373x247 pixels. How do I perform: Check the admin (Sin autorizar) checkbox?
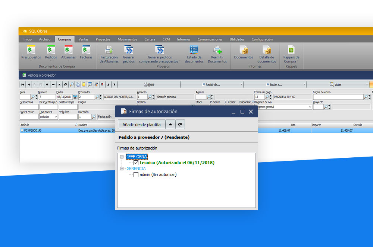click(136, 174)
